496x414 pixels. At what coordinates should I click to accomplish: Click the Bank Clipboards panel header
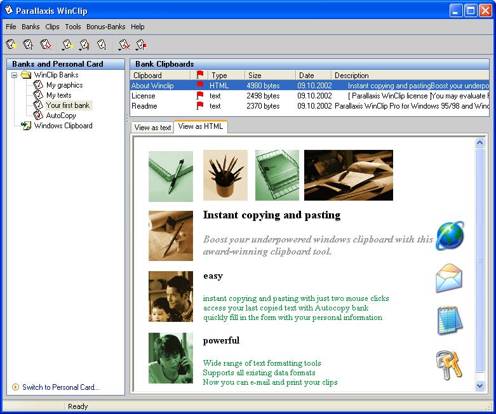pyautogui.click(x=309, y=64)
